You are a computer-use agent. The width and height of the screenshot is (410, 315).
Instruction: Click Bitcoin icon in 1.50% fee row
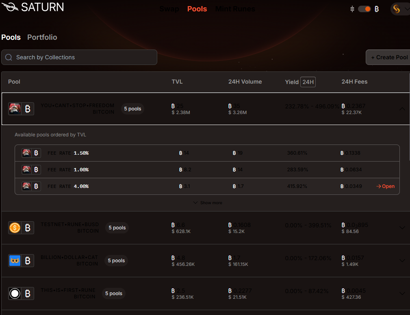[36, 153]
